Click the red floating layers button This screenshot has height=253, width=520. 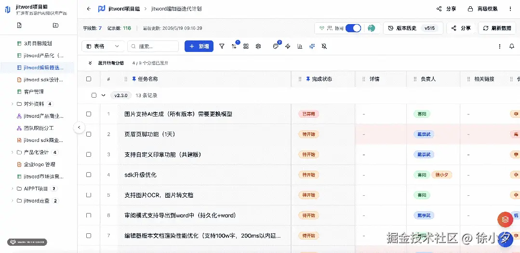[x=505, y=219]
